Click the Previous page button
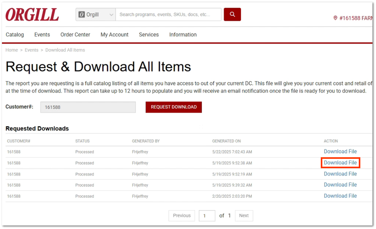 tap(182, 216)
